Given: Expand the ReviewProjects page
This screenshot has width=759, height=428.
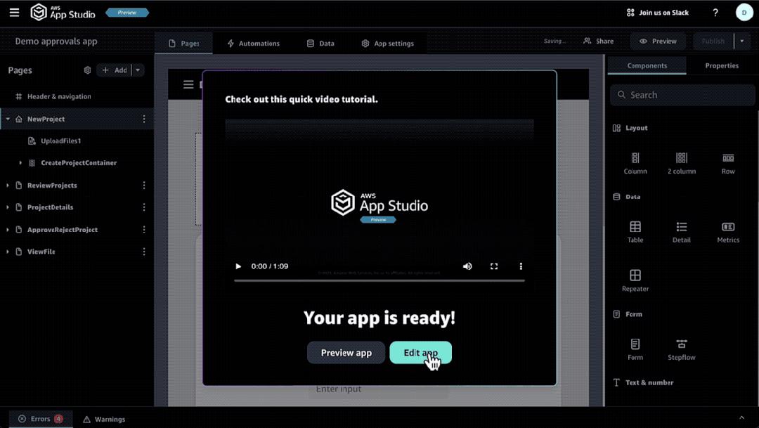Looking at the screenshot, I should [8, 186].
